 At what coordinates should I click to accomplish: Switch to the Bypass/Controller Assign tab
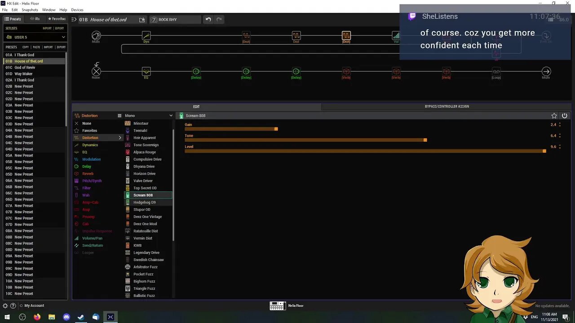[x=447, y=107]
